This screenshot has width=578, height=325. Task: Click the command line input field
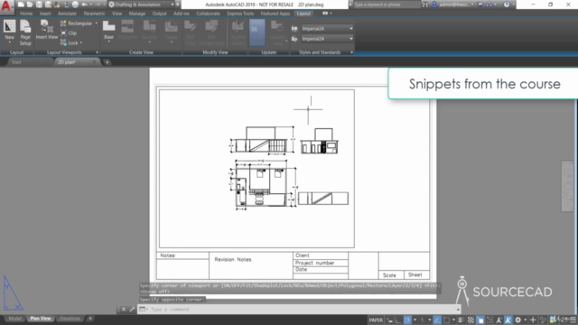pos(299,309)
